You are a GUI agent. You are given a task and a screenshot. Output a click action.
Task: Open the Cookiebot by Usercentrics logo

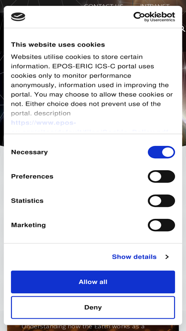pos(154,17)
